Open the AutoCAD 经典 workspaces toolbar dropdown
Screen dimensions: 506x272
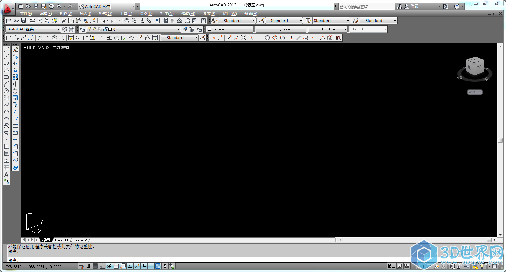click(x=33, y=29)
